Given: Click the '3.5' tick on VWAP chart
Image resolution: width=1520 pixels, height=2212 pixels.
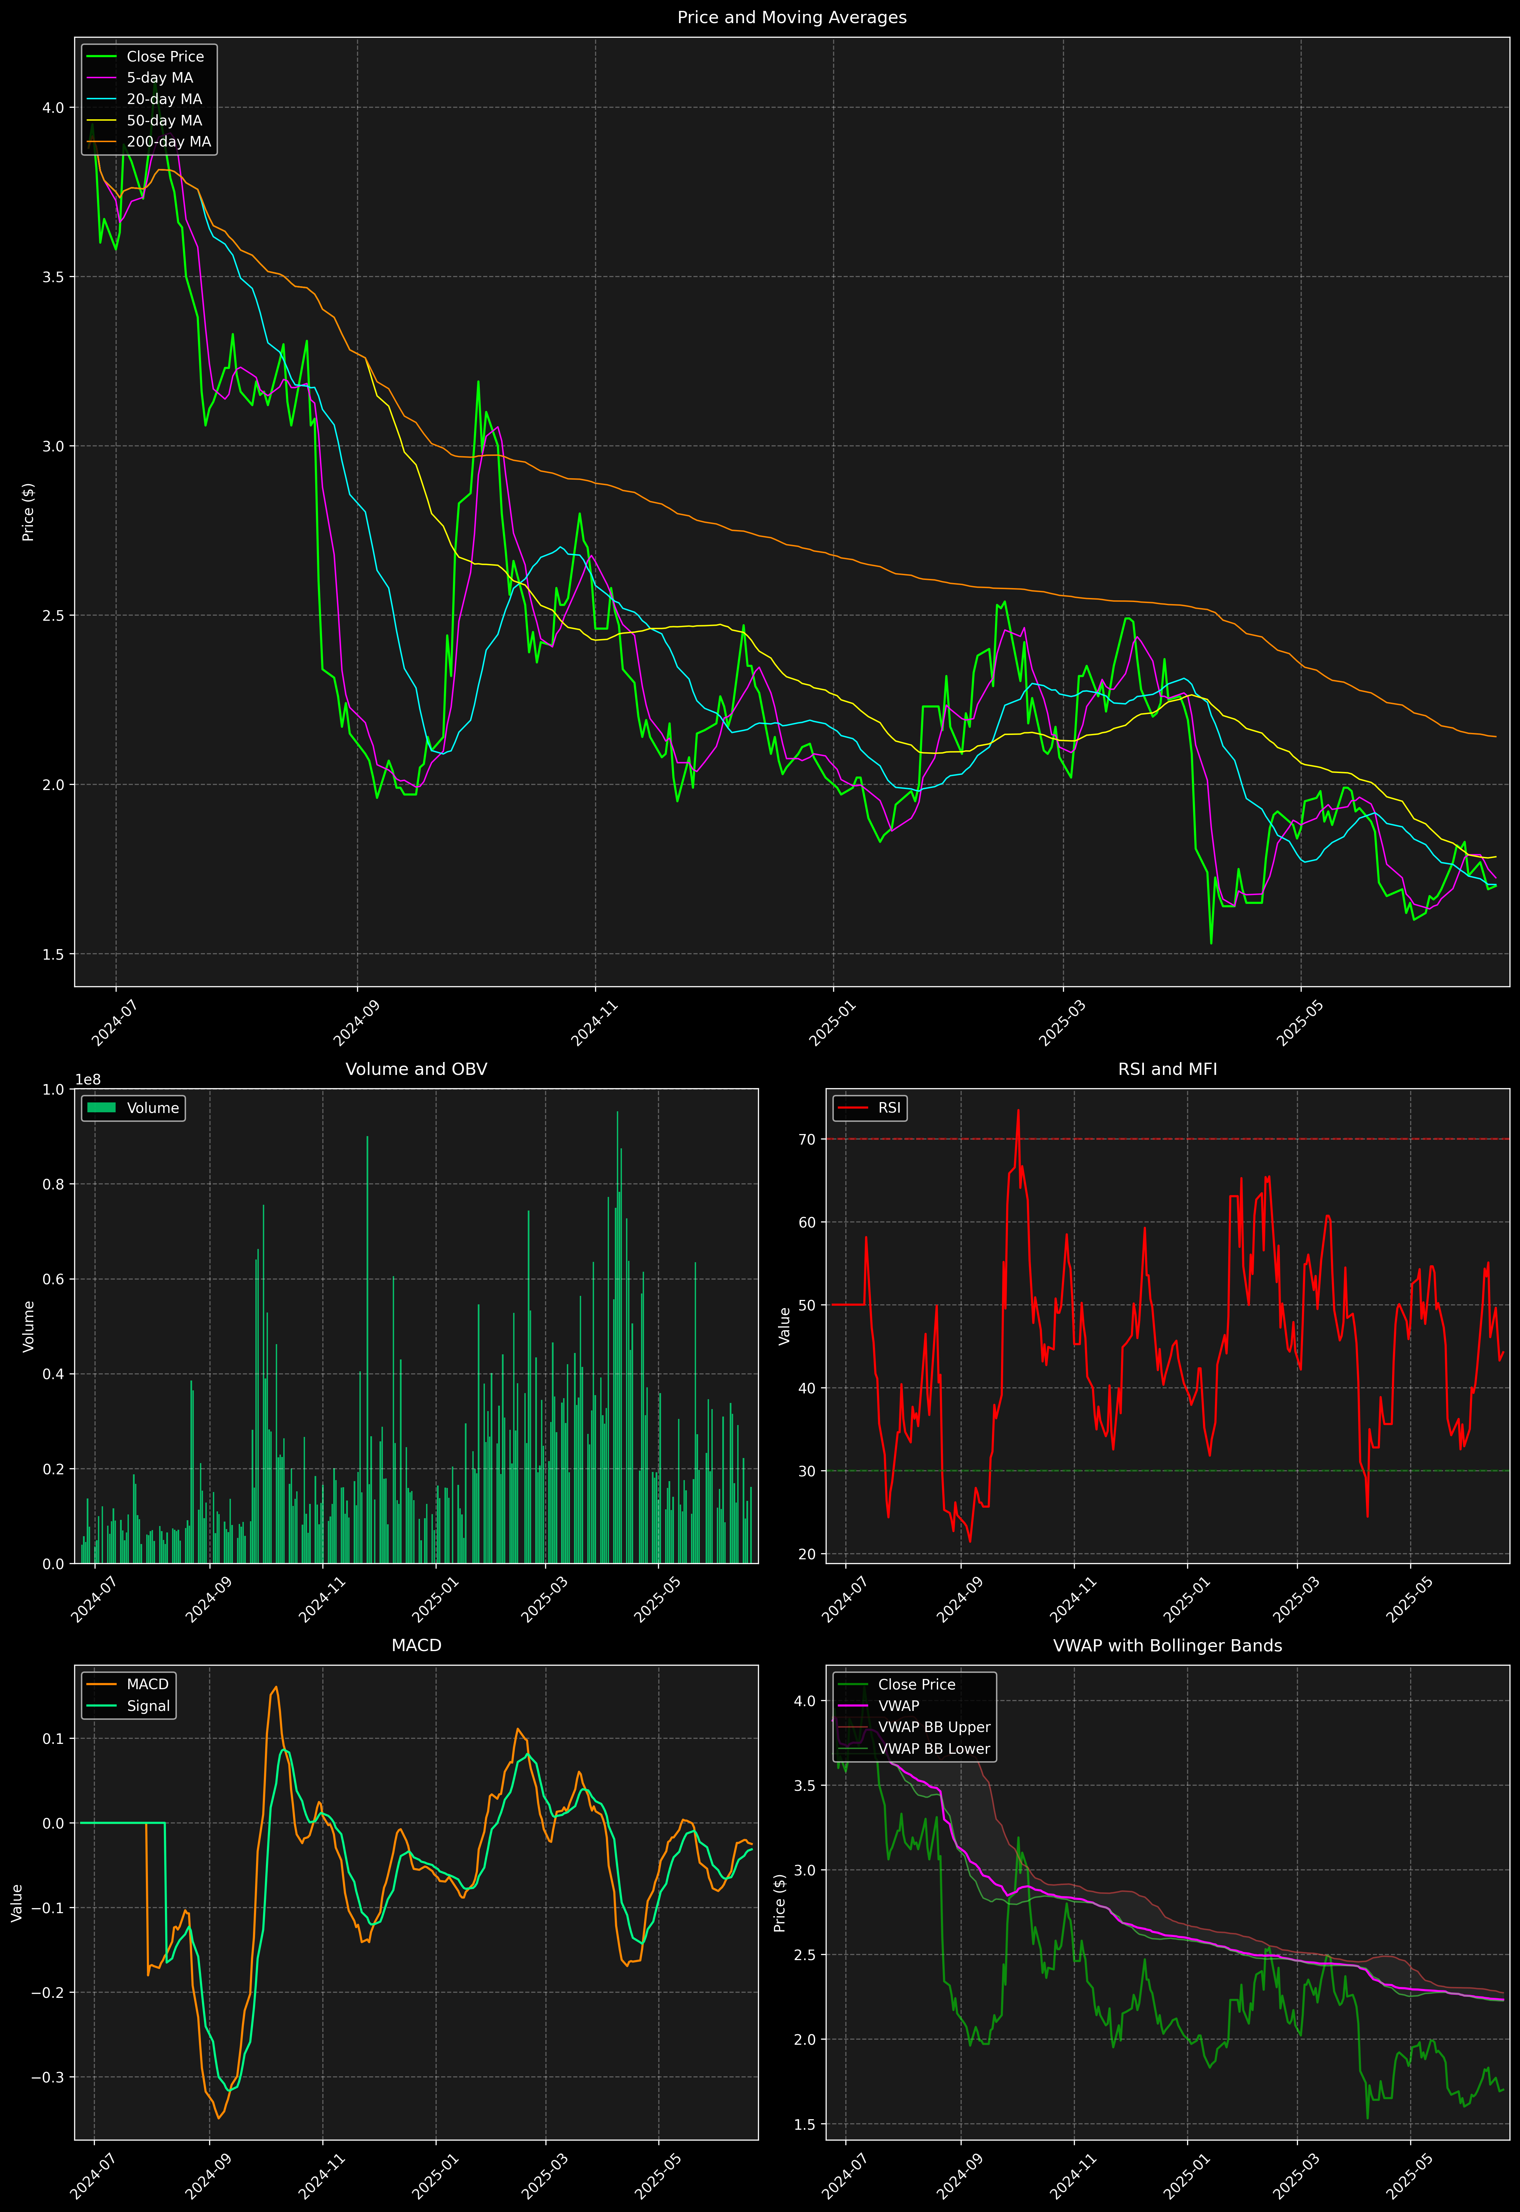Looking at the screenshot, I should [x=805, y=1786].
